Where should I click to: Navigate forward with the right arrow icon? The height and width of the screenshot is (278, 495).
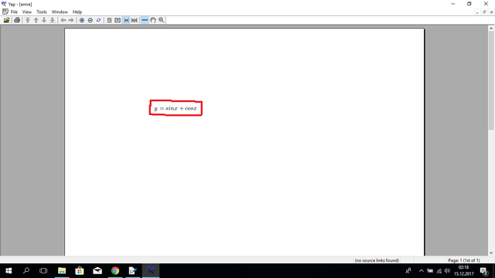(x=71, y=20)
